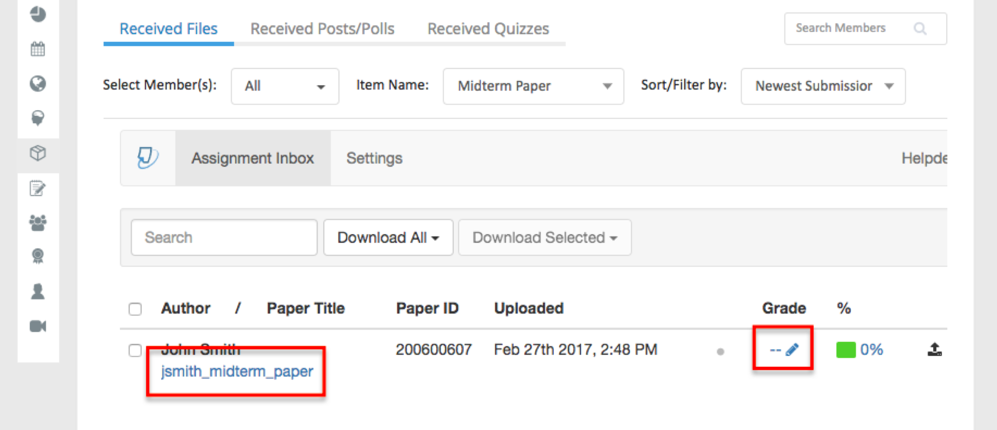The image size is (997, 430).
Task: Click the globe icon in sidebar
Action: (38, 84)
